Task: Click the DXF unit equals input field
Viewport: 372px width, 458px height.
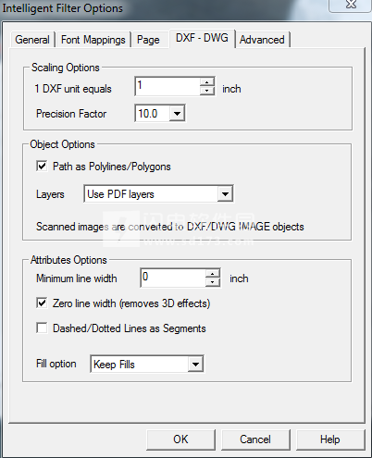Action: pos(167,86)
